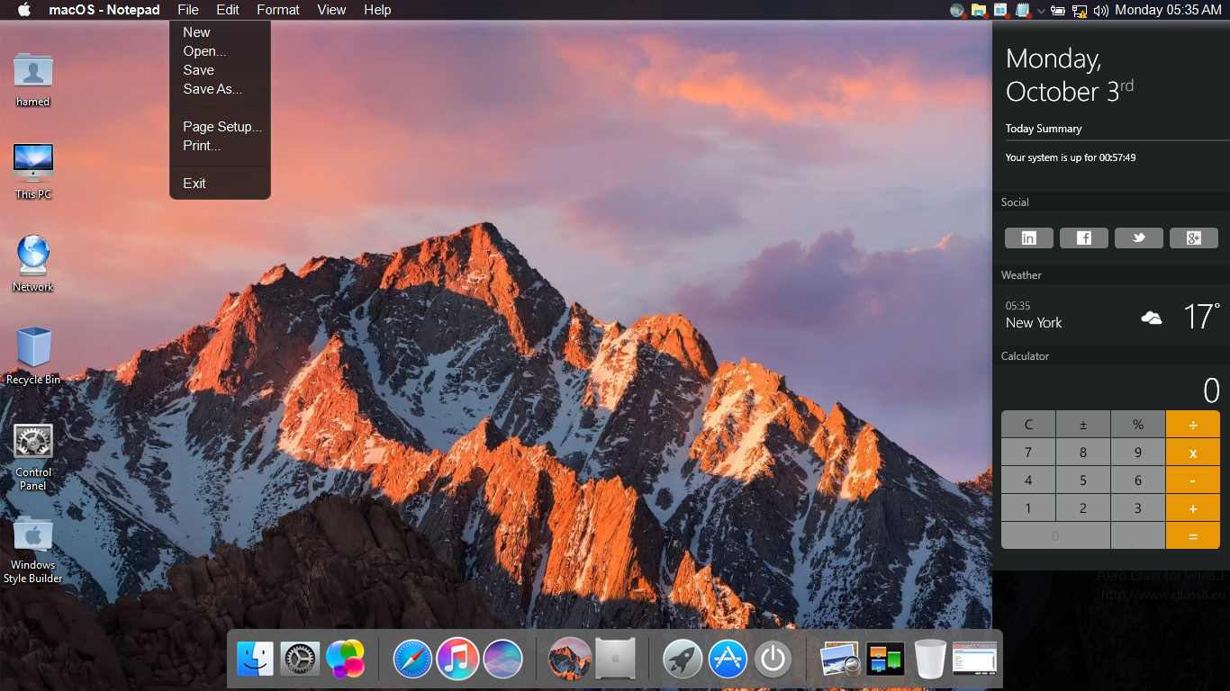Image resolution: width=1230 pixels, height=691 pixels.
Task: Choose Save As... from the File menu
Action: (x=212, y=89)
